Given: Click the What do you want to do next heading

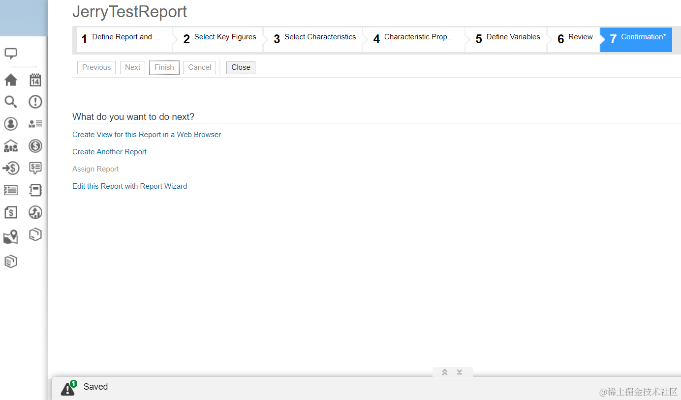Looking at the screenshot, I should (x=133, y=117).
